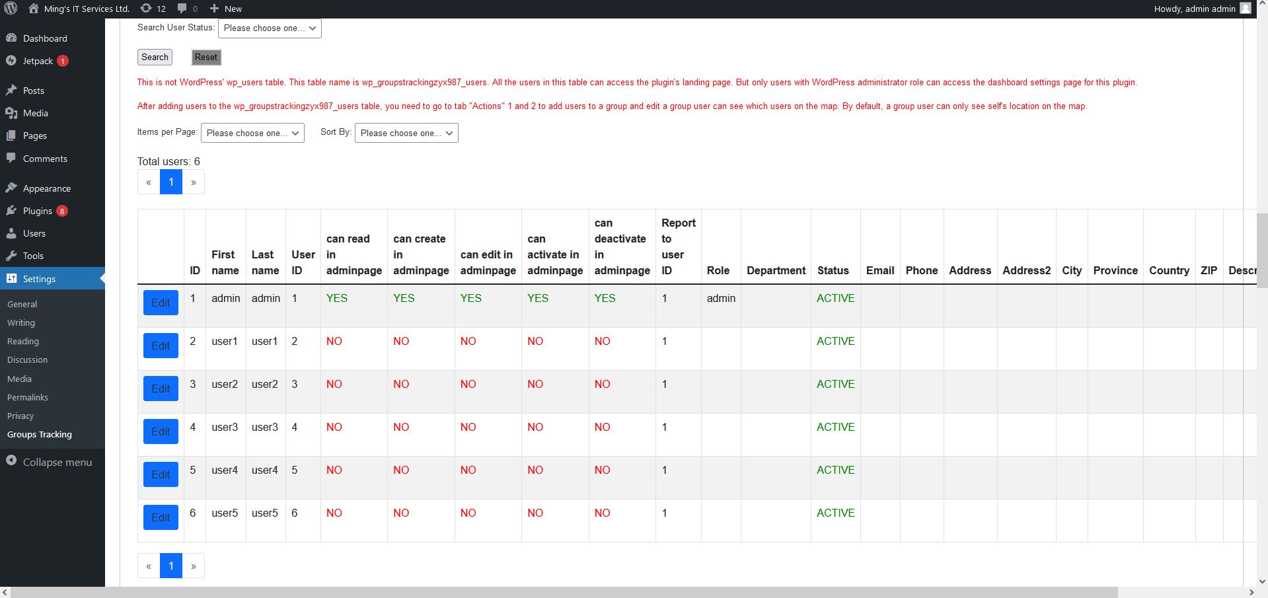This screenshot has width=1268, height=598.
Task: Click the Appearance paintbrush icon
Action: (x=11, y=188)
